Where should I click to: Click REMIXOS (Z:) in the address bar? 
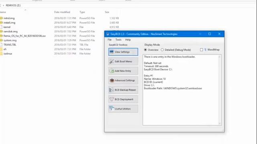[x=13, y=5]
